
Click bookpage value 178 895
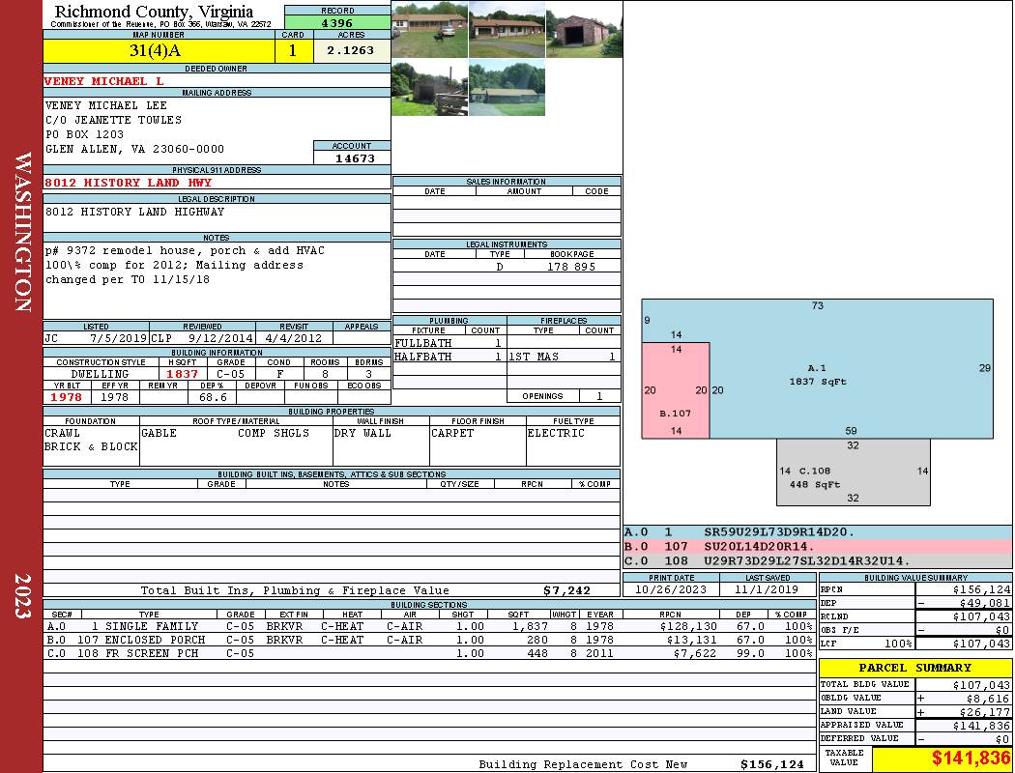(x=571, y=267)
